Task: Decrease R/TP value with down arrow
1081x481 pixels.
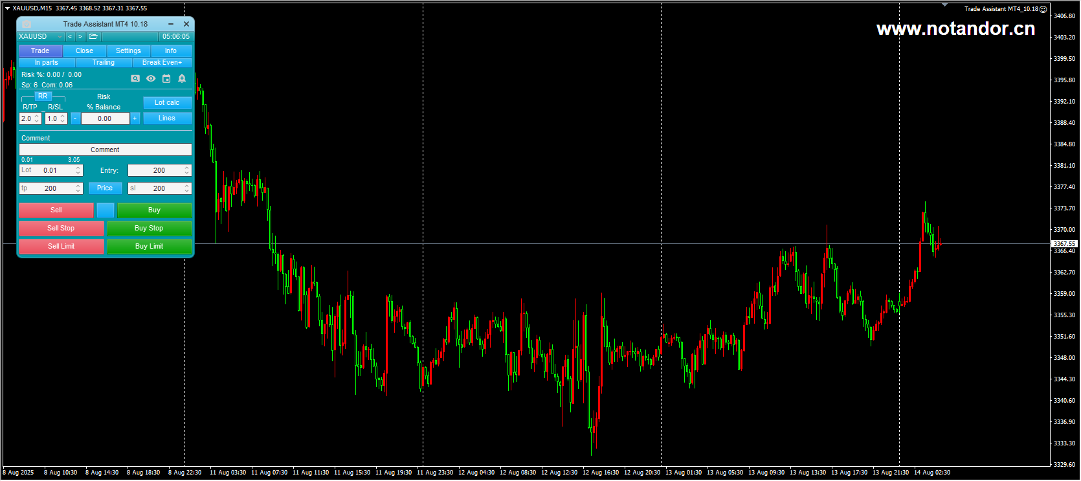Action: (37, 122)
